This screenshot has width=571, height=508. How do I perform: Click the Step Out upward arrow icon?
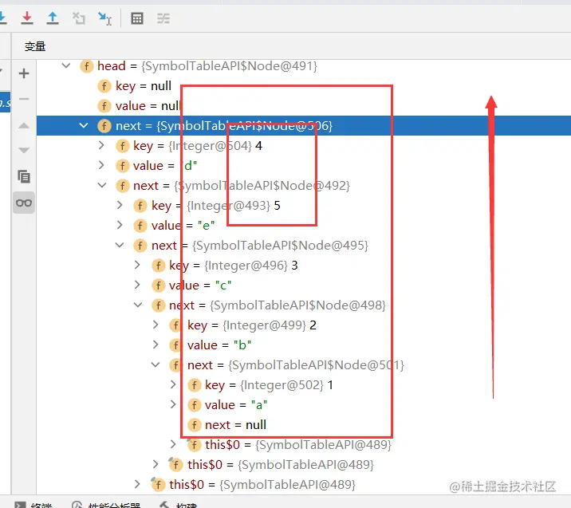click(x=53, y=18)
